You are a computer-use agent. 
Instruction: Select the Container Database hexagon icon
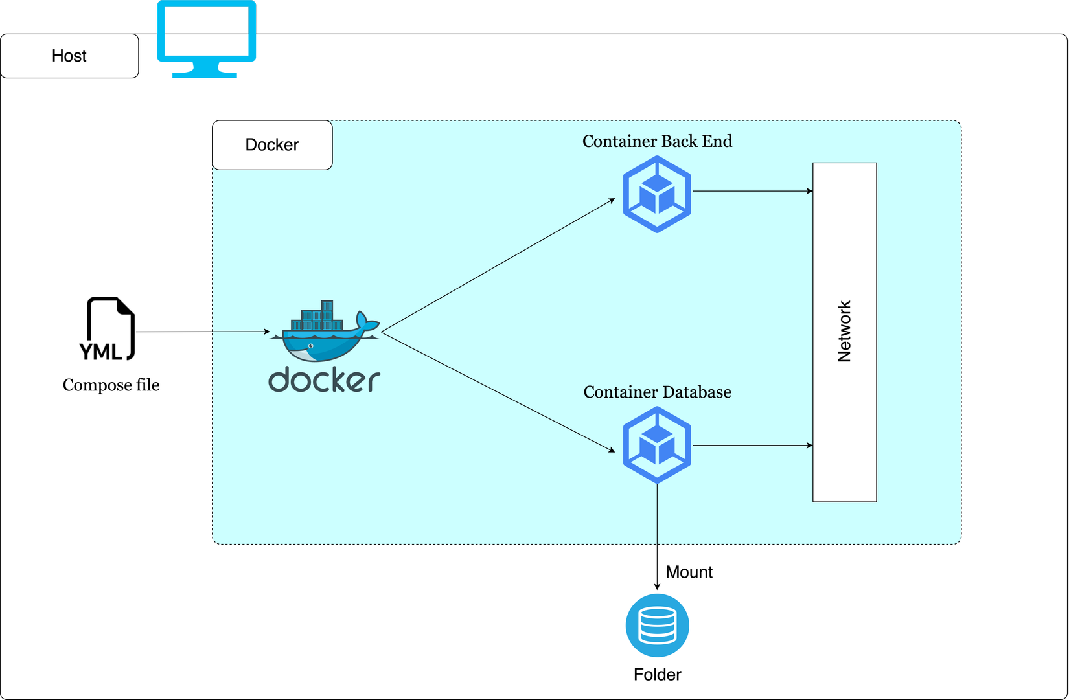tap(657, 445)
